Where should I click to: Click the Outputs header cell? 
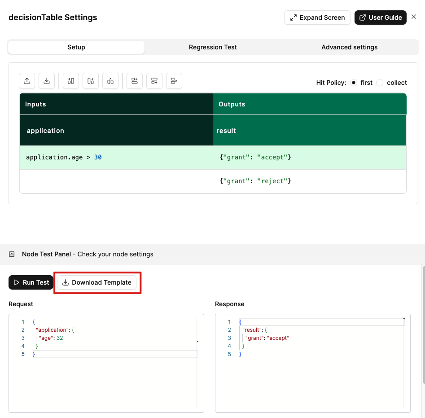[x=310, y=104]
